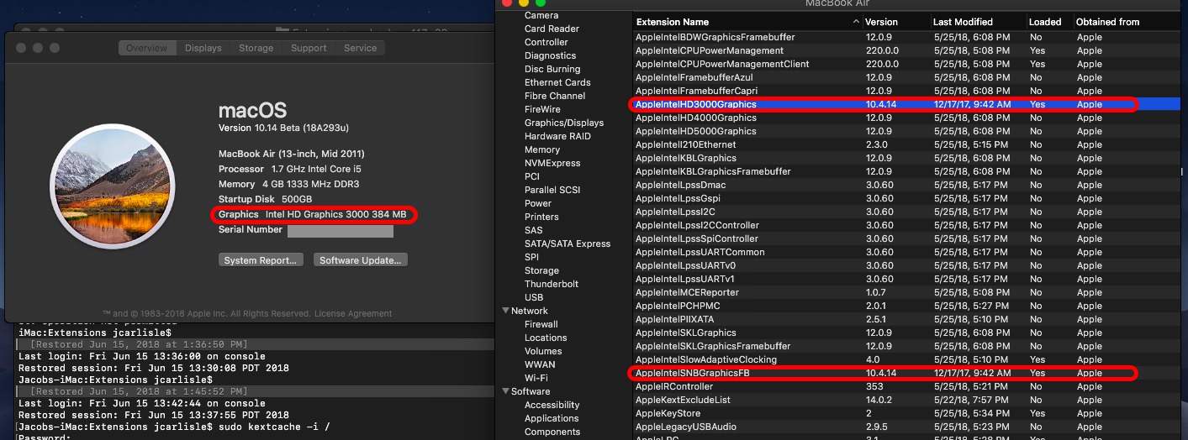Sort by Extension Name column header
Screen dimensions: 1188x440
click(747, 22)
